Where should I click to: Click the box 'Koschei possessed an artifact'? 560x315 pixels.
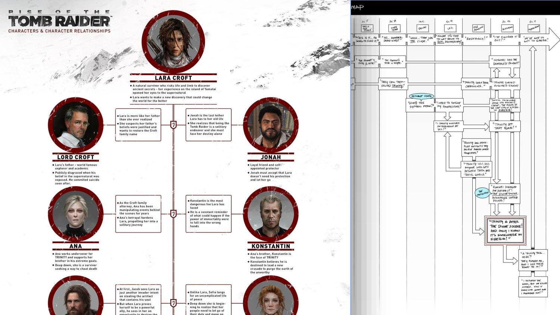(x=505, y=193)
